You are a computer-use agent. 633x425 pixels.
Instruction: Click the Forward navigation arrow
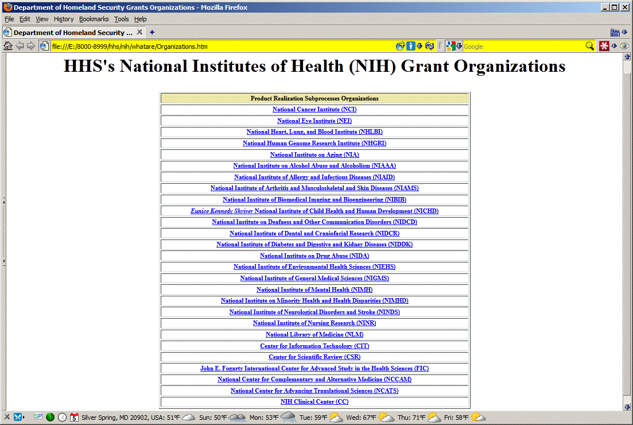(x=30, y=46)
